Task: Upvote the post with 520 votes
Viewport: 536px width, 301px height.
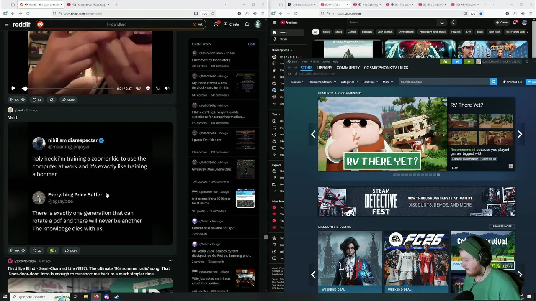Action: pyautogui.click(x=11, y=100)
